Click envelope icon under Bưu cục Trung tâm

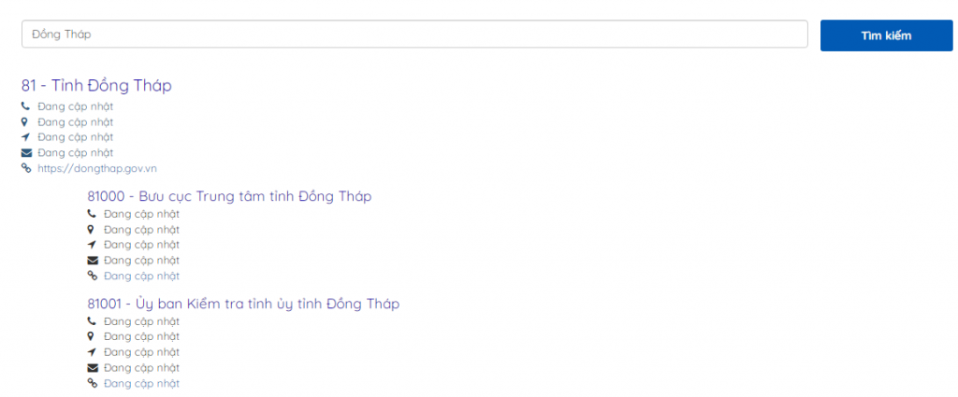pyautogui.click(x=93, y=261)
